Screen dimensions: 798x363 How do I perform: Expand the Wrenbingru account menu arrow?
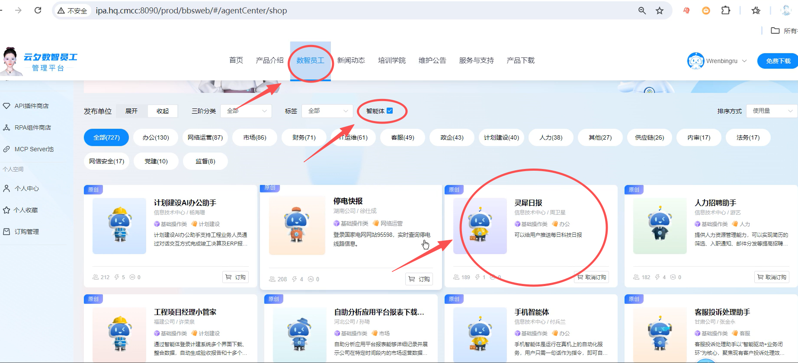click(744, 61)
